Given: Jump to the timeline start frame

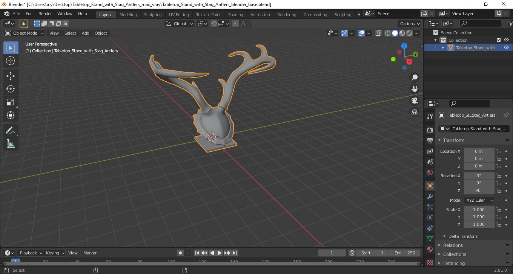Looking at the screenshot, I should (x=197, y=253).
